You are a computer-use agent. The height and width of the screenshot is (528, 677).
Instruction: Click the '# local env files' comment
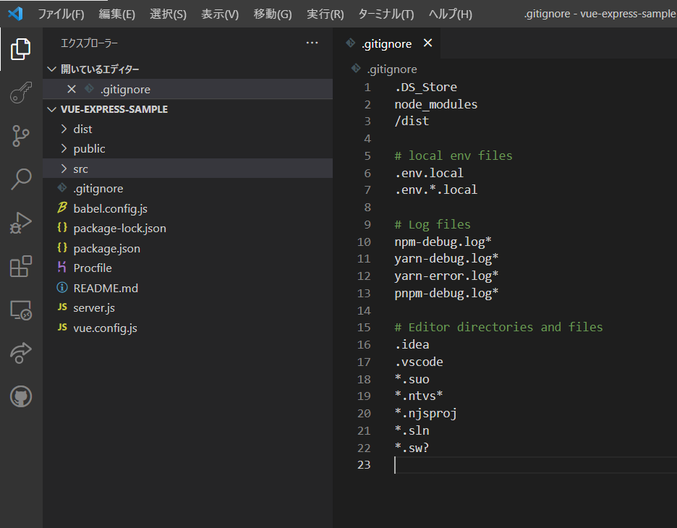454,156
